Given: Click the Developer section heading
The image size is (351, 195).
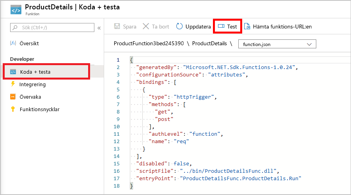Looking at the screenshot, I should pos(22,59).
